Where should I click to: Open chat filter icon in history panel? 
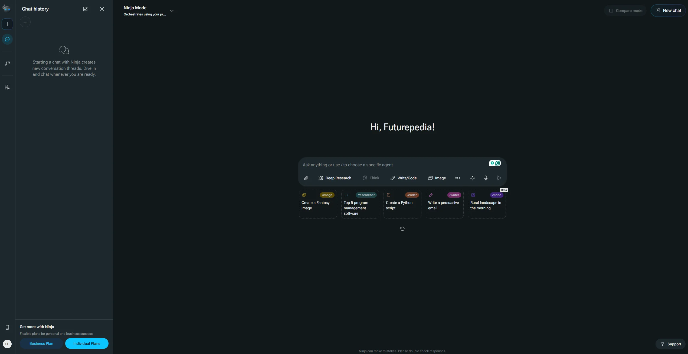25,22
